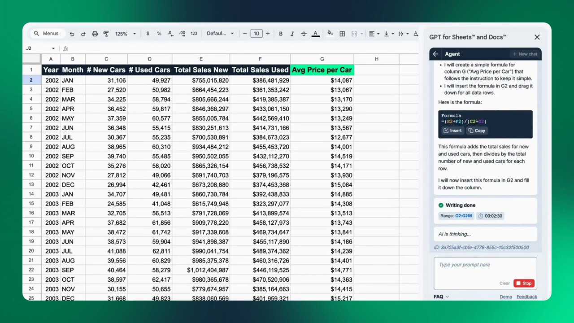Viewport: 574px width, 323px height.
Task: Redo the last action
Action: (x=83, y=34)
